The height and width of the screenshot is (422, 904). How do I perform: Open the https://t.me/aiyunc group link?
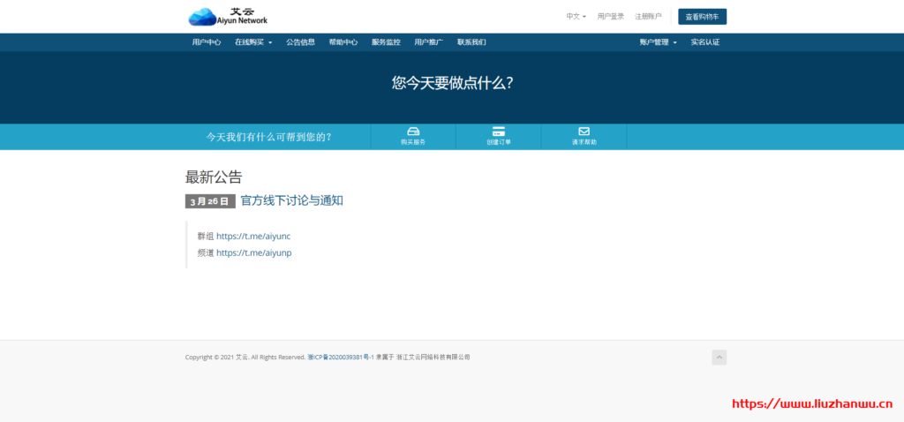coord(253,237)
